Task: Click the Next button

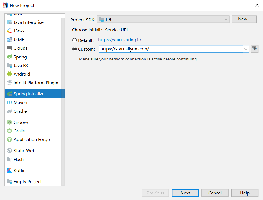Action: (185, 193)
